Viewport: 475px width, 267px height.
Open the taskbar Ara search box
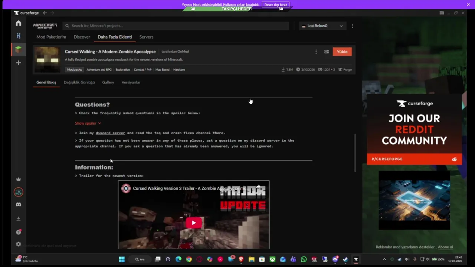coord(140,259)
